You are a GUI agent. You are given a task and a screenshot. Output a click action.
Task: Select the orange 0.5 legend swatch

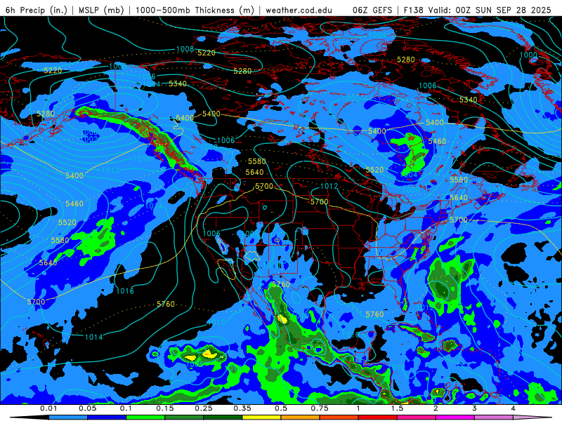click(301, 417)
